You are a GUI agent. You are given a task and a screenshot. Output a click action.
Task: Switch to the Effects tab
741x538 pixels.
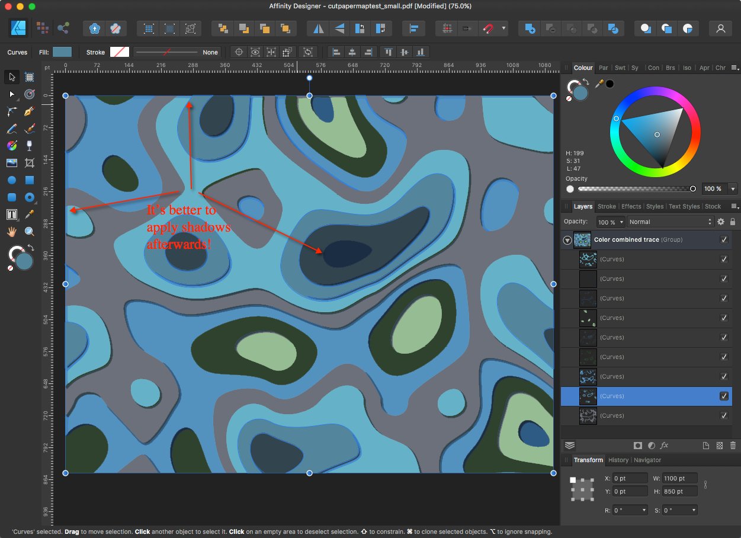631,206
